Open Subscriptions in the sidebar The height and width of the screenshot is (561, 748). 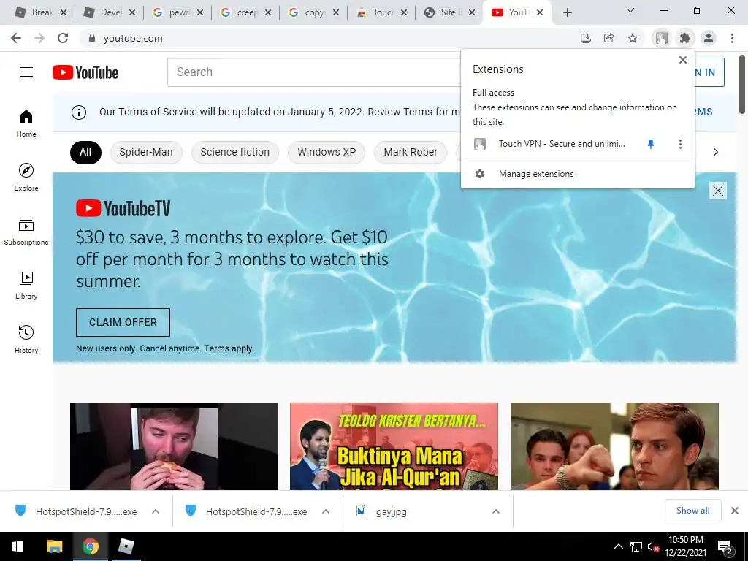pyautogui.click(x=26, y=232)
